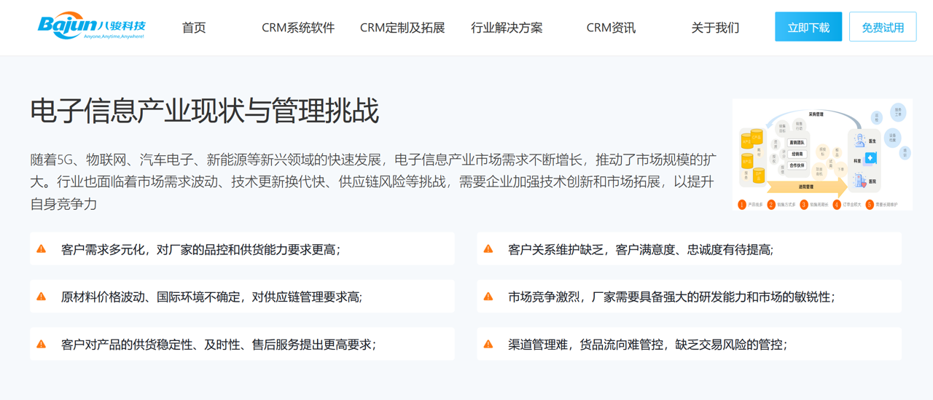The height and width of the screenshot is (400, 933).
Task: Click the hospital (医院) icon in diagram
Action: tap(860, 180)
